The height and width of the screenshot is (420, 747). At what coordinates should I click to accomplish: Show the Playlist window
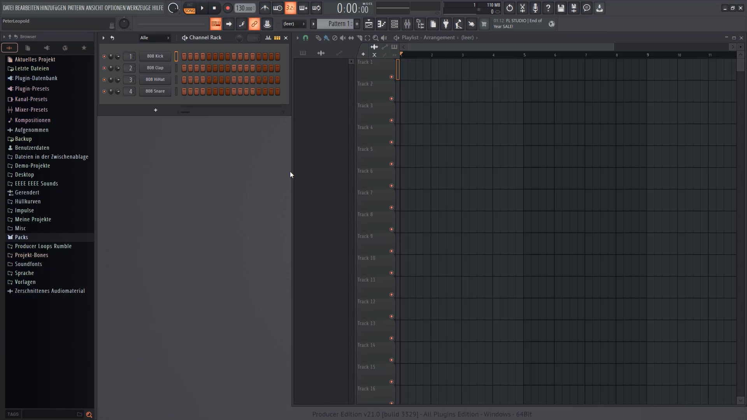point(369,24)
